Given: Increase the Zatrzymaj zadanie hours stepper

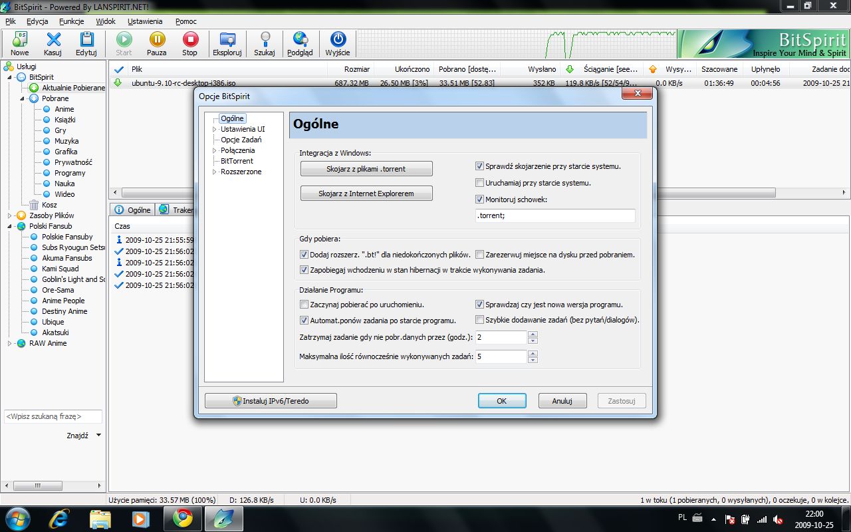Looking at the screenshot, I should pos(533,334).
